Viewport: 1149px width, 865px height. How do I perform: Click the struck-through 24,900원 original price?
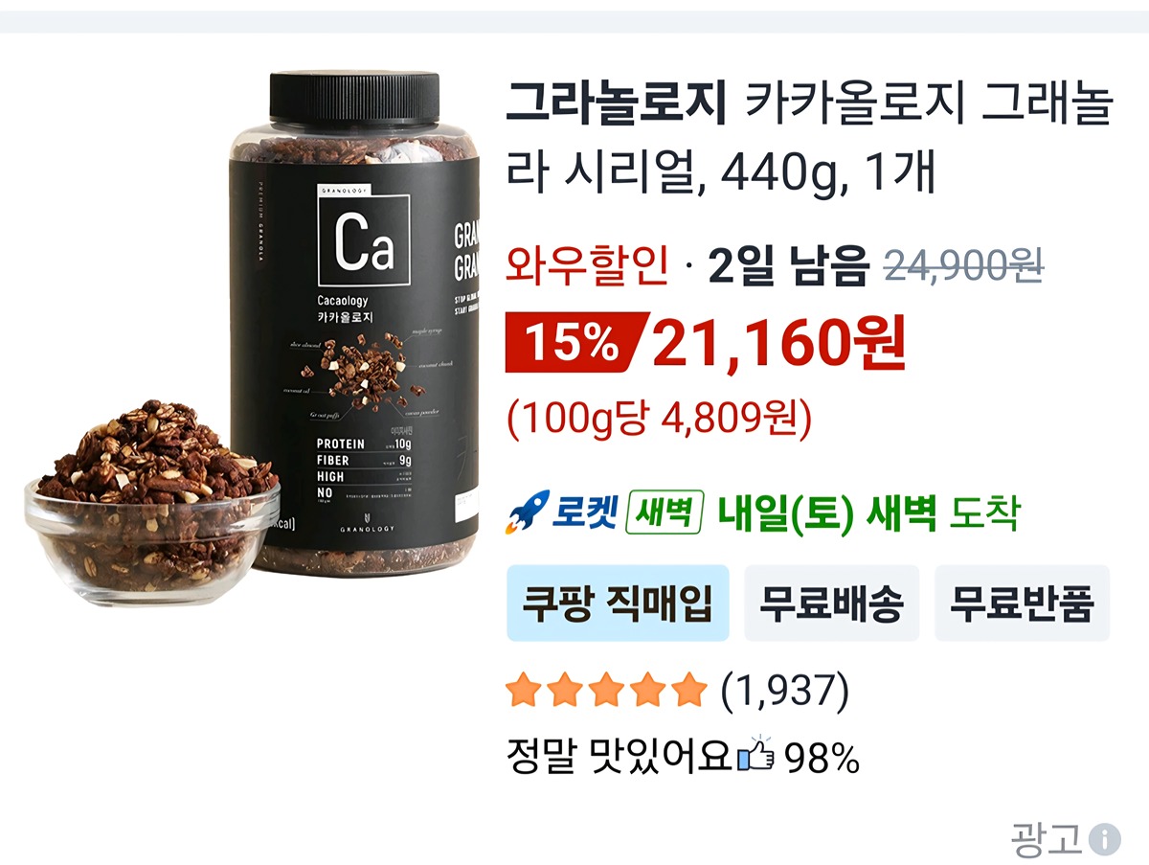click(963, 265)
